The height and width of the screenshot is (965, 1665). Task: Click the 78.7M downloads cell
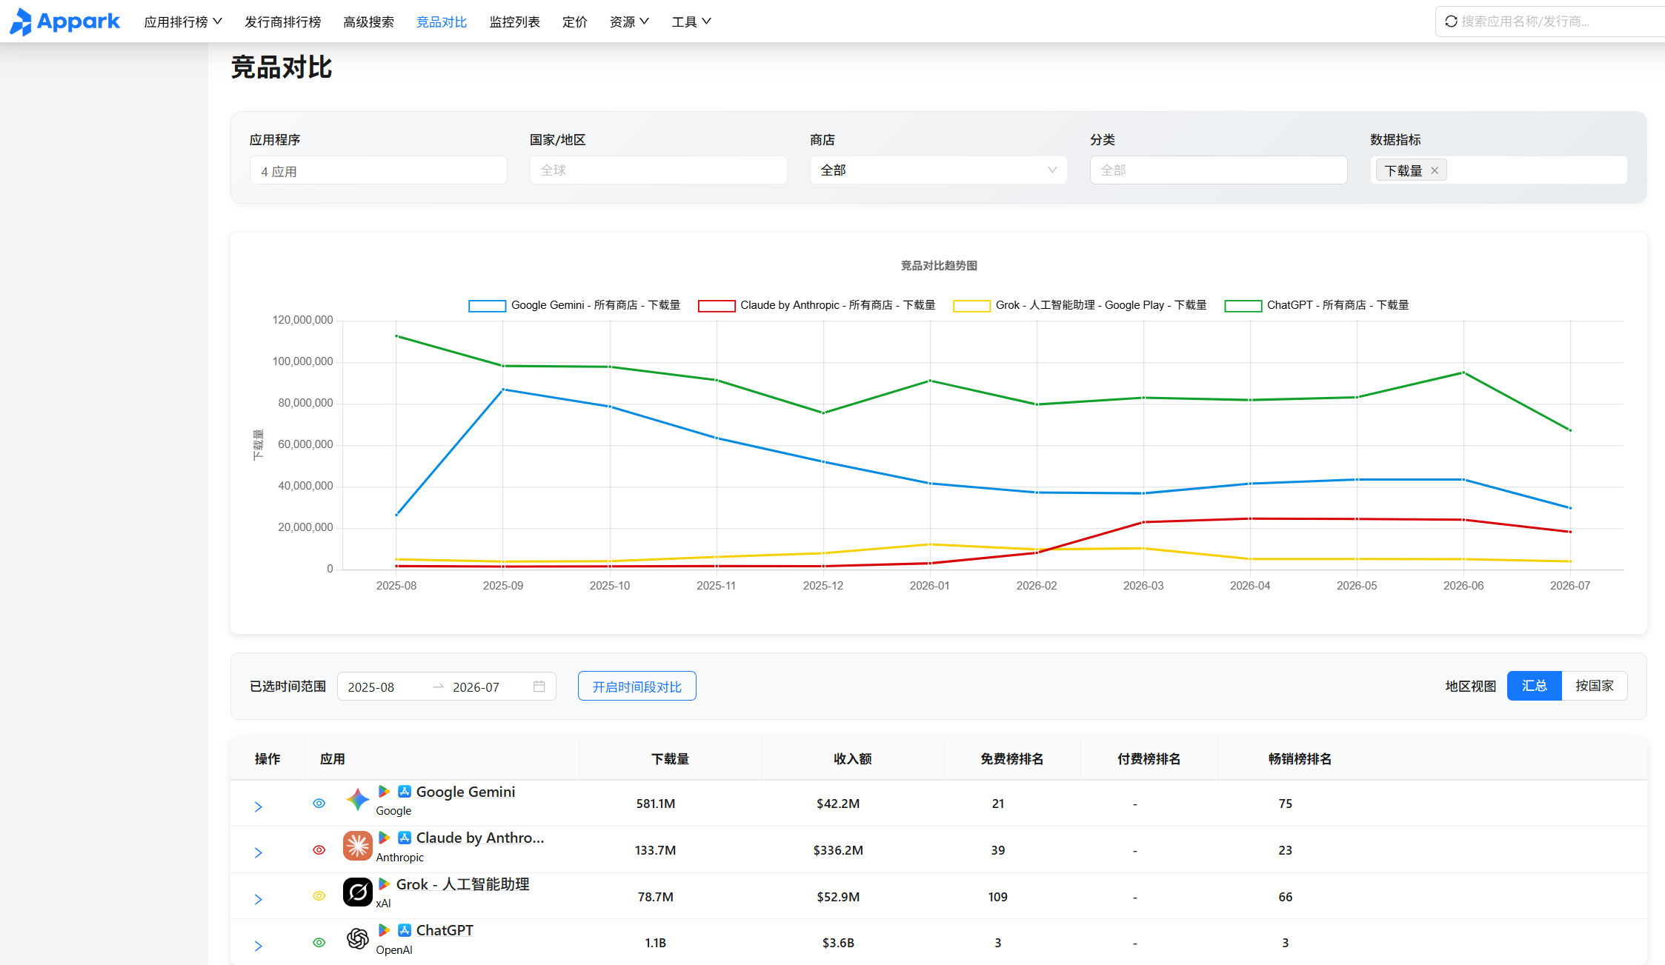(x=656, y=897)
